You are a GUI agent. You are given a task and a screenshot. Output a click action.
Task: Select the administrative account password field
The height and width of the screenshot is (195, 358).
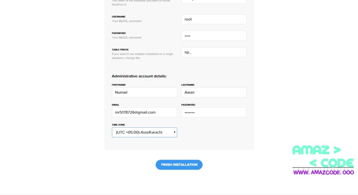pos(214,112)
